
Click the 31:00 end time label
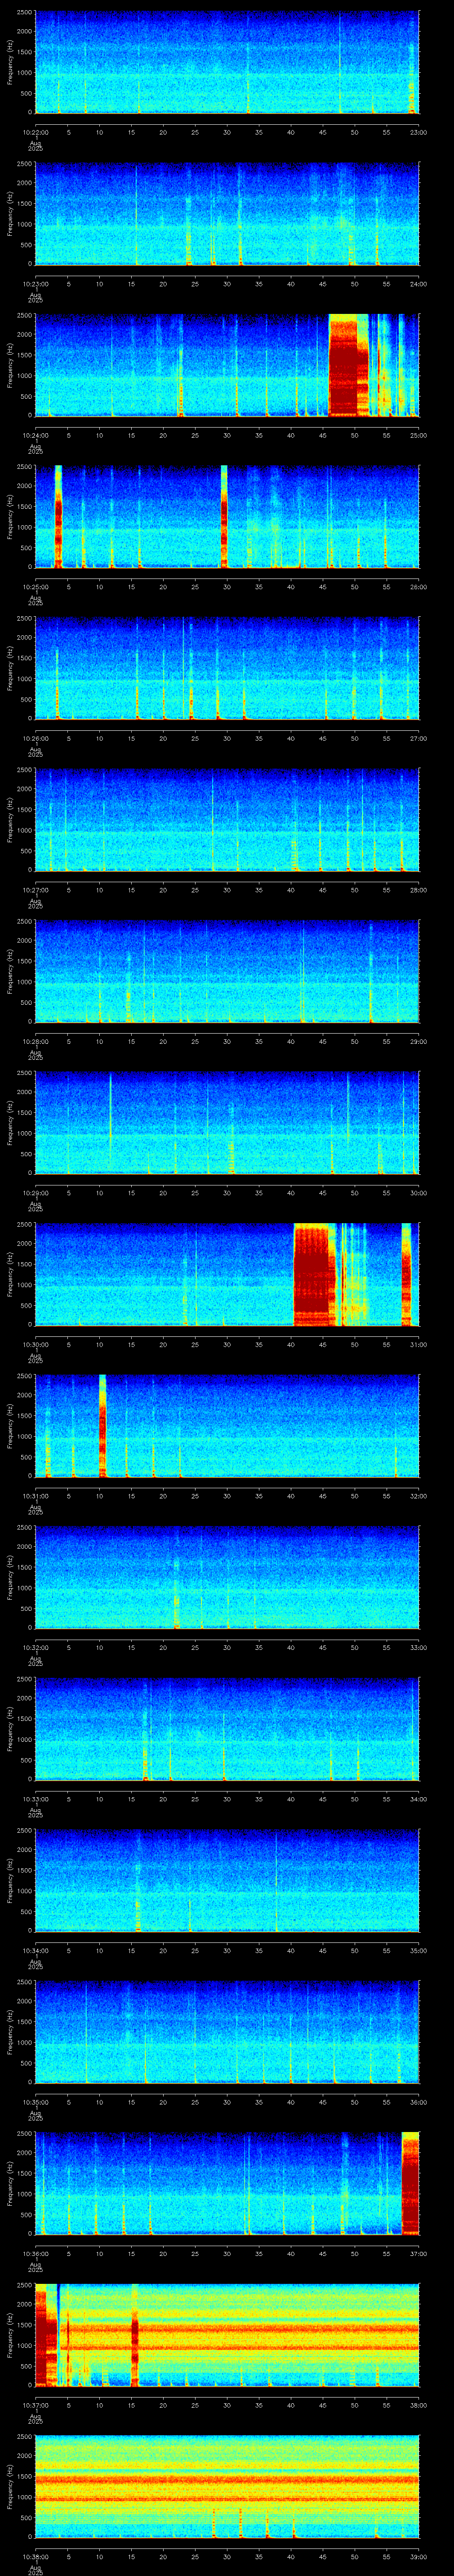pos(419,1344)
